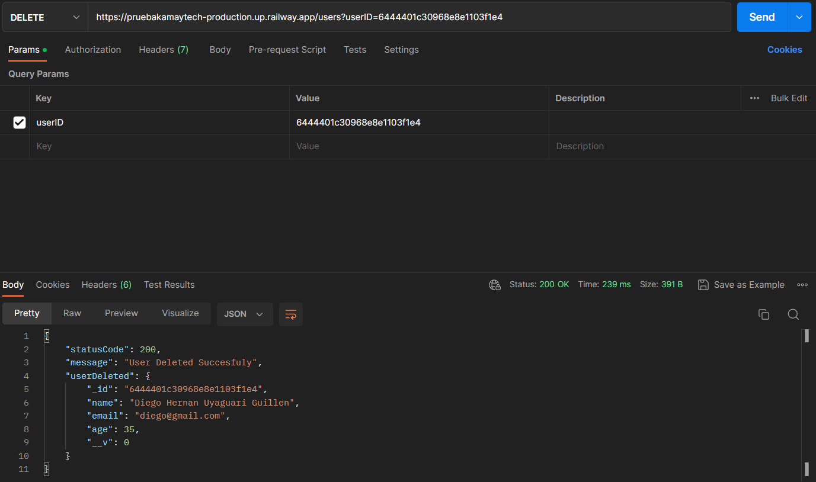The width and height of the screenshot is (816, 482).
Task: Click the Send button
Action: pyautogui.click(x=761, y=17)
